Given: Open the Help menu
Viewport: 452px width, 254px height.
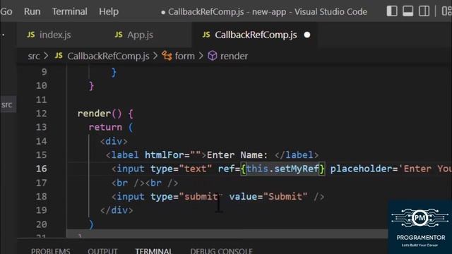Looking at the screenshot, I should point(109,11).
